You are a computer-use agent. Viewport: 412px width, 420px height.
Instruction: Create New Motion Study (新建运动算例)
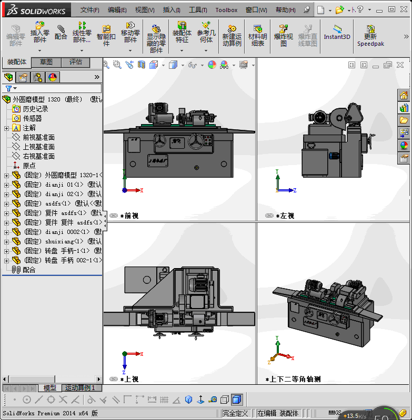[x=232, y=35]
